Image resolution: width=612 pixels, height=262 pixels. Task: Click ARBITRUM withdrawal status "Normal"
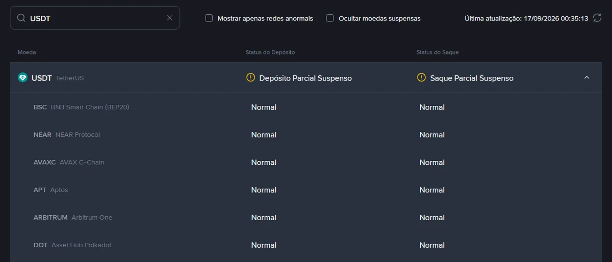[x=432, y=217]
